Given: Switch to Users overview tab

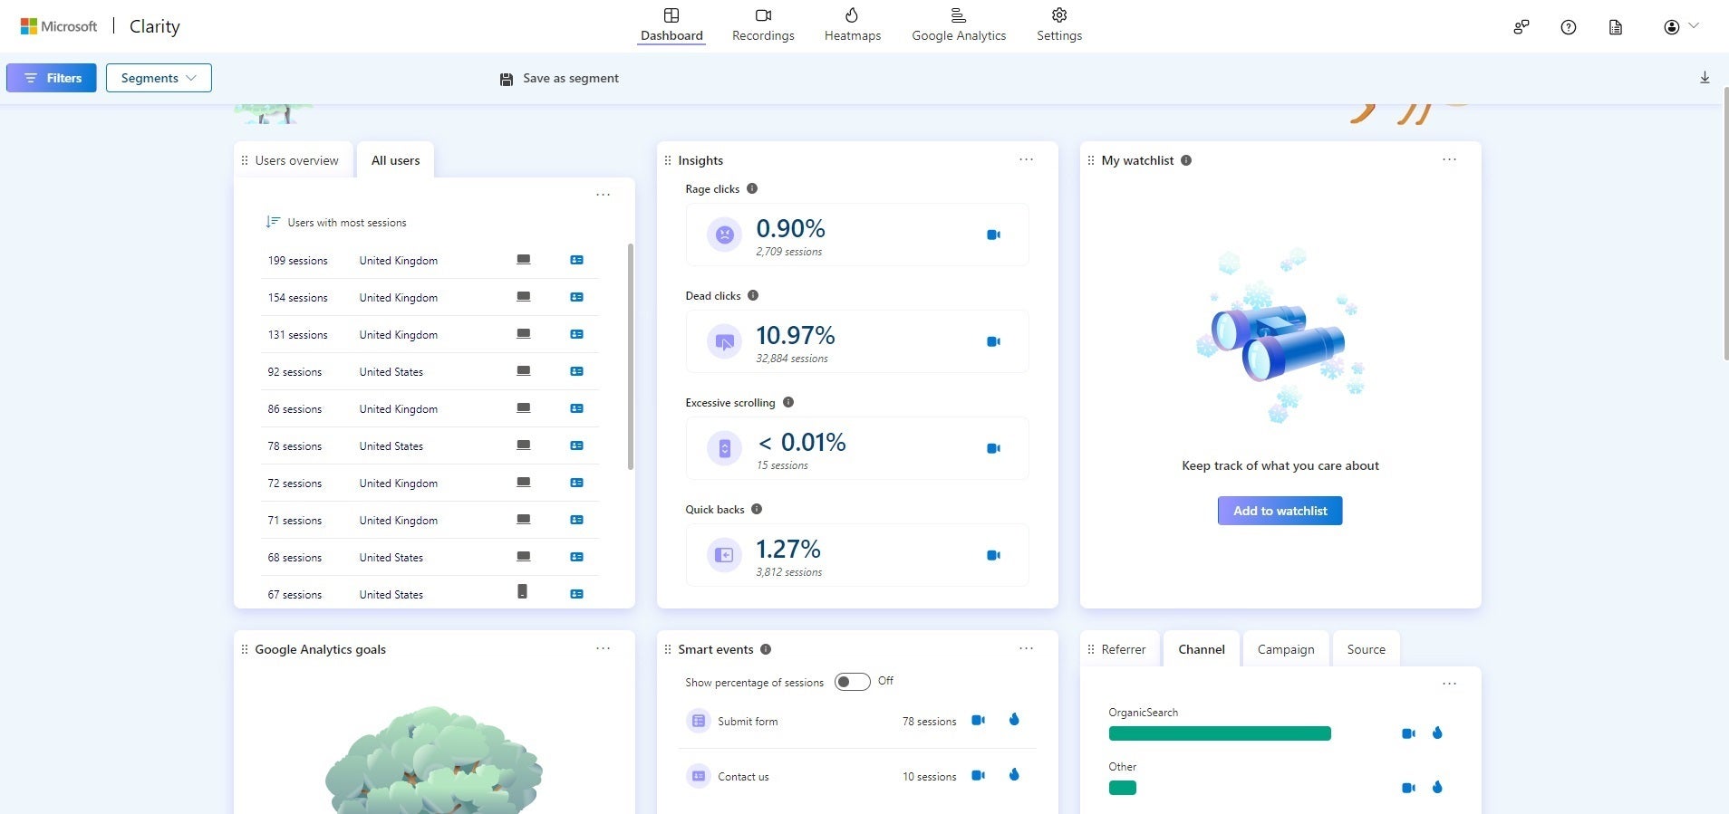Looking at the screenshot, I should (296, 160).
